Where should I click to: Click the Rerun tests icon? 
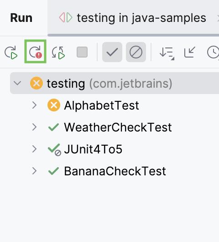coord(11,53)
